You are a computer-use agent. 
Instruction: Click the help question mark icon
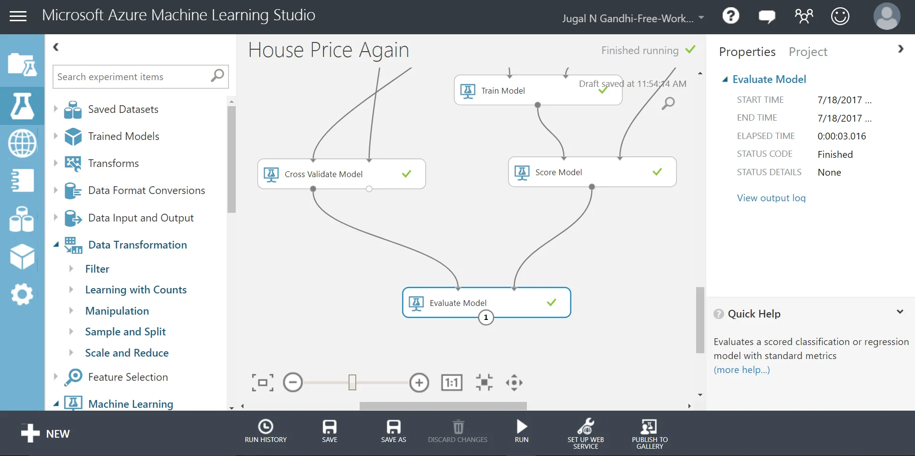[x=731, y=16]
